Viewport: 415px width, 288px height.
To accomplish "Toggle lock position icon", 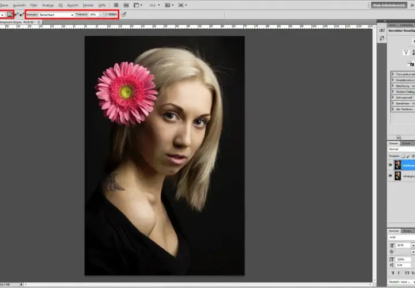I will pyautogui.click(x=413, y=156).
